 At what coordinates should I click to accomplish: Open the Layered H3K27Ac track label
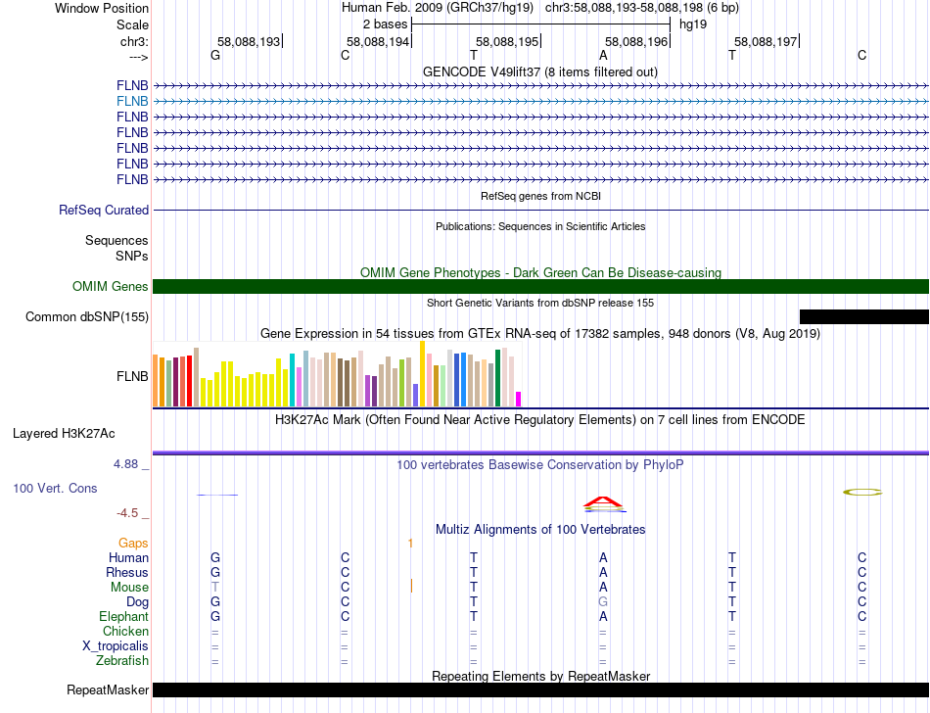click(x=64, y=434)
